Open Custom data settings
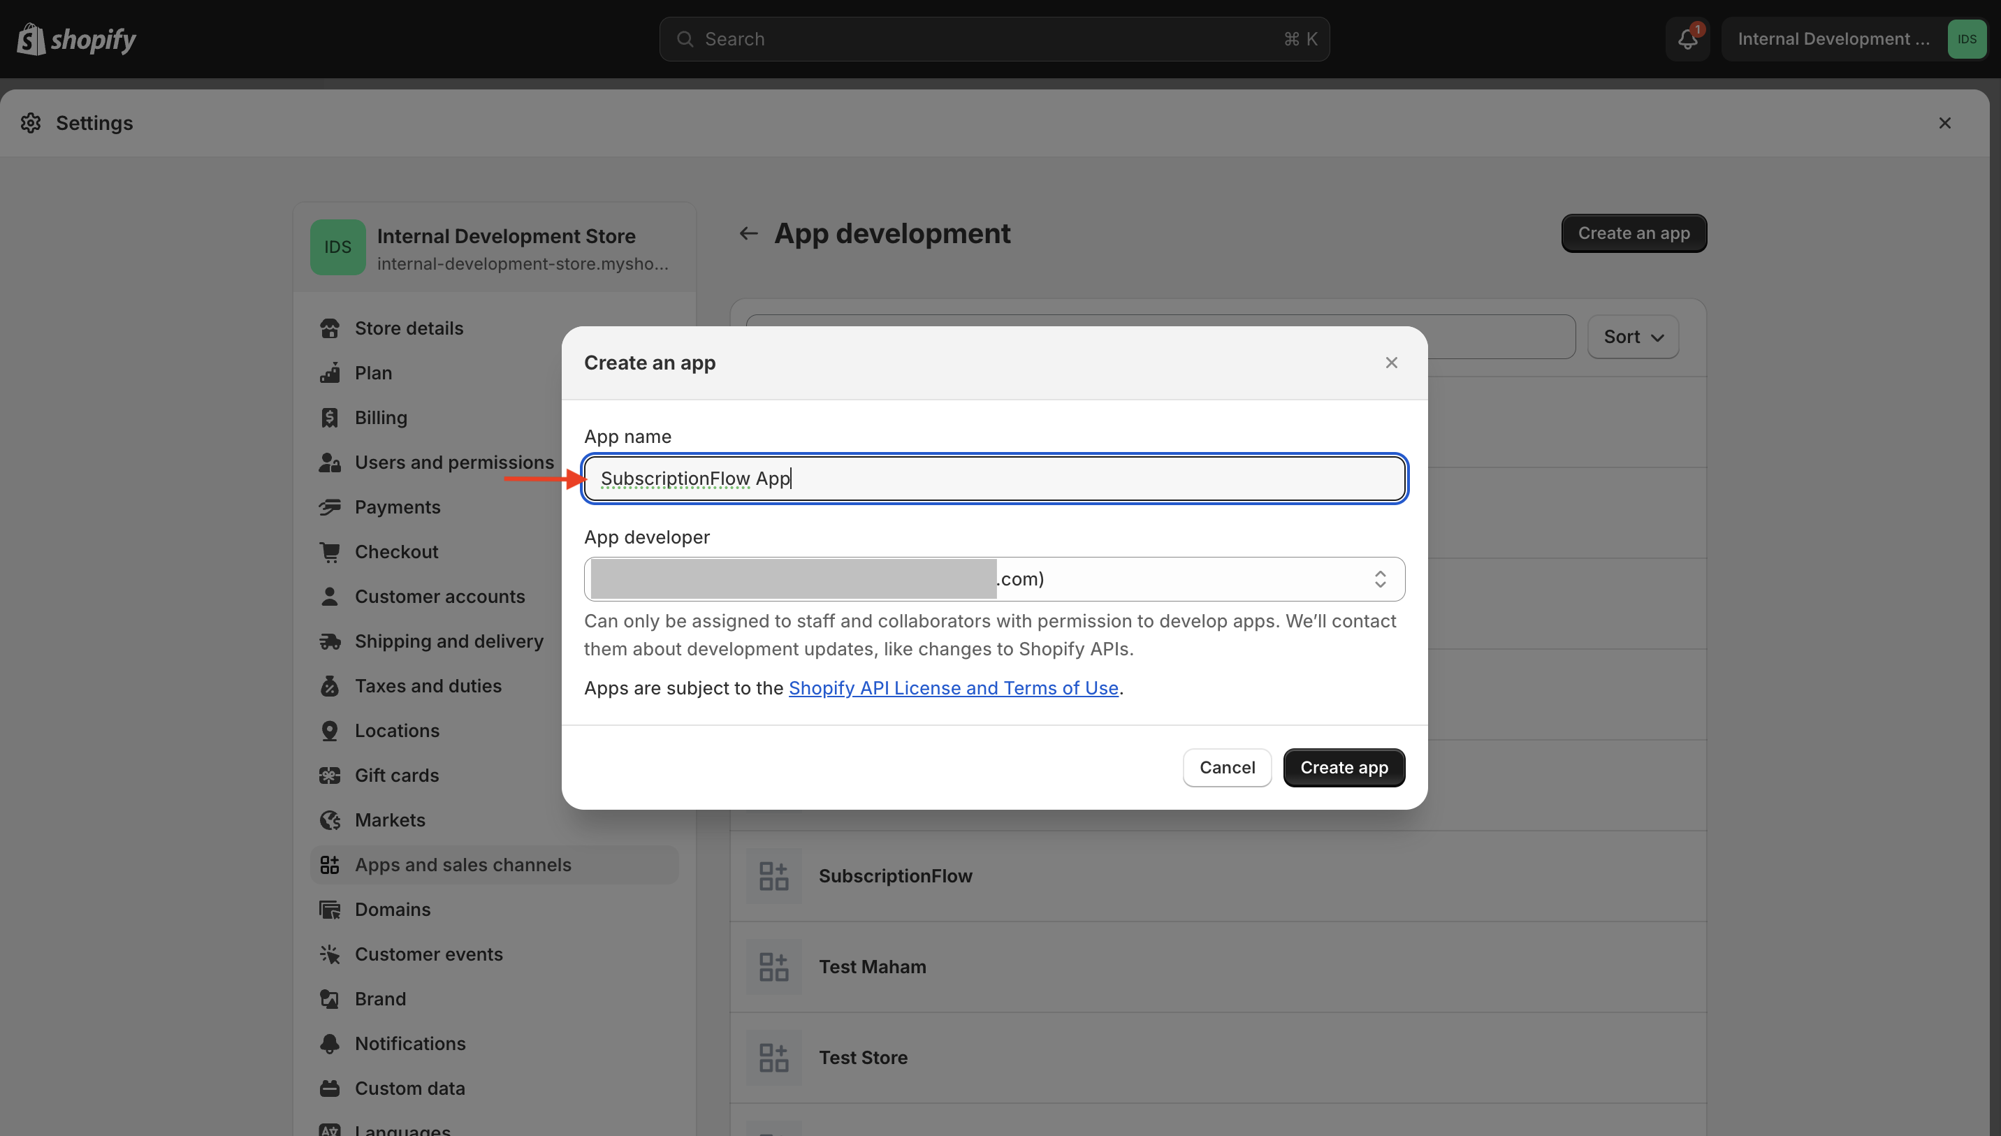 point(494,1088)
